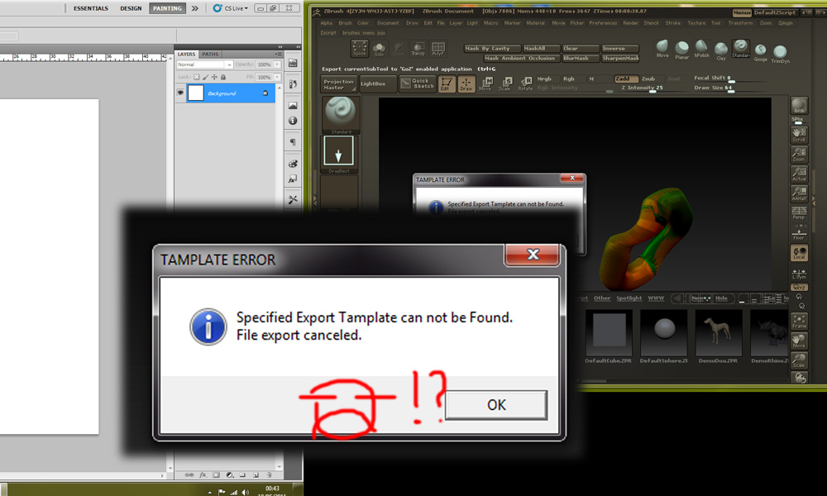
Task: Toggle Transp transparency icon in ZBrush
Action: tap(418, 49)
